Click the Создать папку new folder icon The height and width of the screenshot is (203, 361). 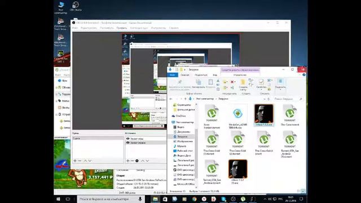click(243, 85)
